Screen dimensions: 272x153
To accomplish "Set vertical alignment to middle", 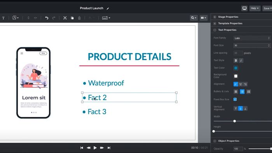I will click(x=241, y=109).
